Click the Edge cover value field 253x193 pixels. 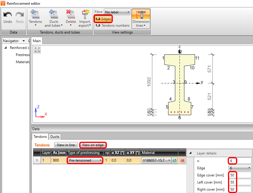(x=240, y=175)
